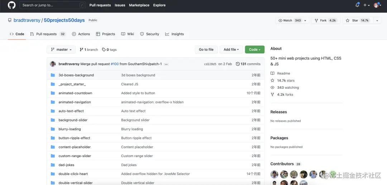Open the plus create-new menu

click(x=366, y=5)
